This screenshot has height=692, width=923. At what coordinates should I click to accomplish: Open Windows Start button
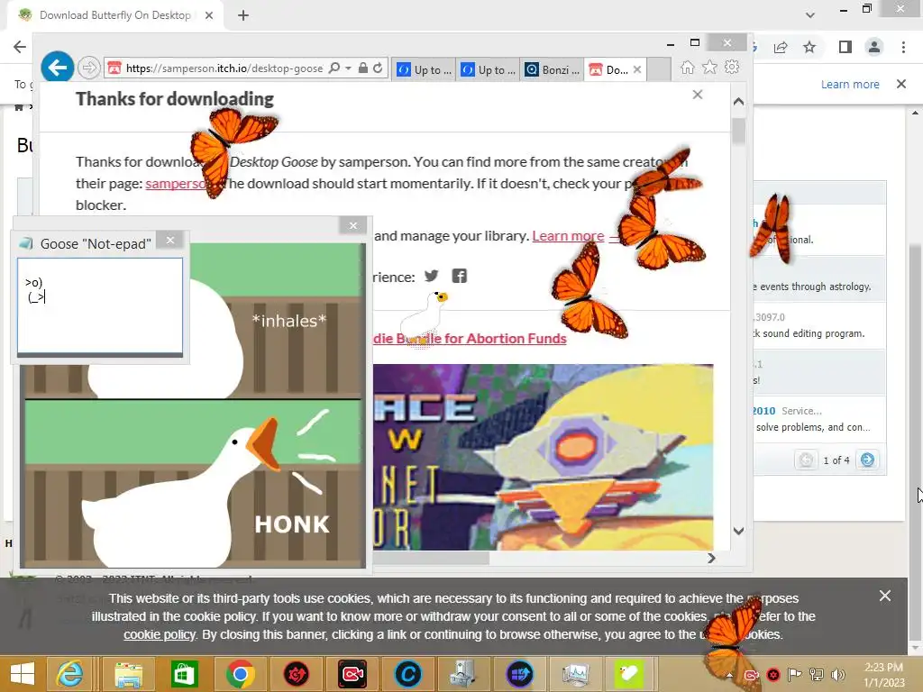(23, 674)
